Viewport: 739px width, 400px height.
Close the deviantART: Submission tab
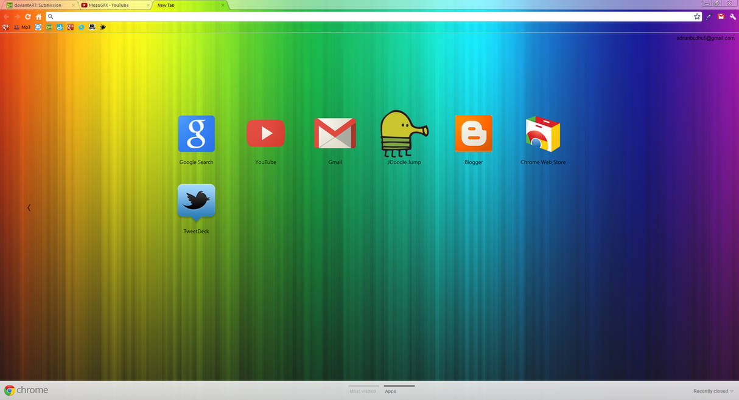point(73,5)
